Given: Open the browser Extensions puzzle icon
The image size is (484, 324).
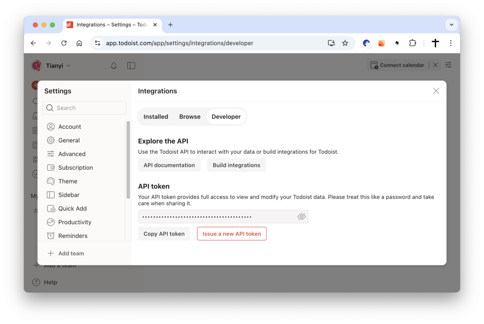Looking at the screenshot, I should click(412, 43).
